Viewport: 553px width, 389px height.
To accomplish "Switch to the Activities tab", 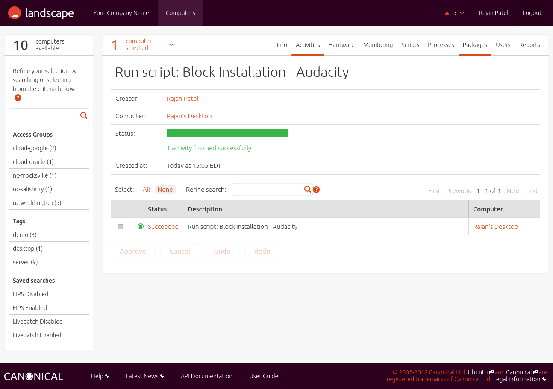I will (308, 45).
